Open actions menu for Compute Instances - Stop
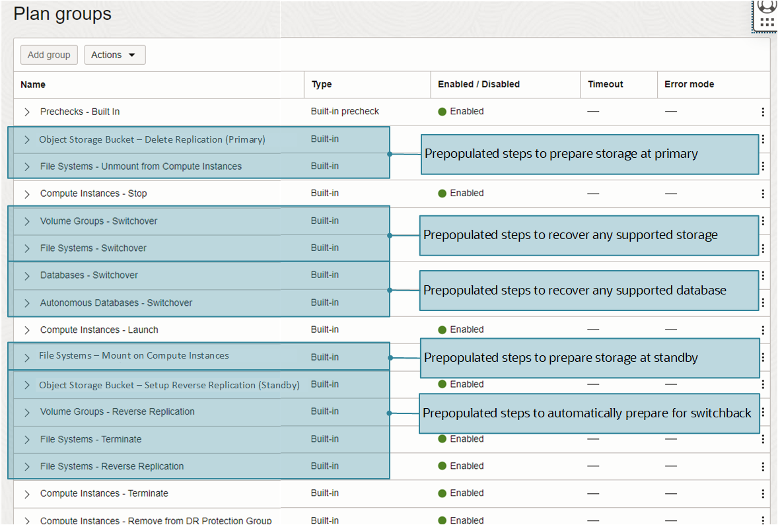Image resolution: width=778 pixels, height=525 pixels. (763, 193)
